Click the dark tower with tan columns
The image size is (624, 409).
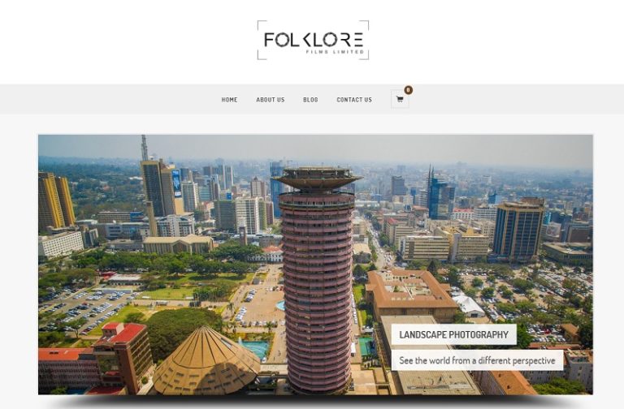(x=518, y=229)
